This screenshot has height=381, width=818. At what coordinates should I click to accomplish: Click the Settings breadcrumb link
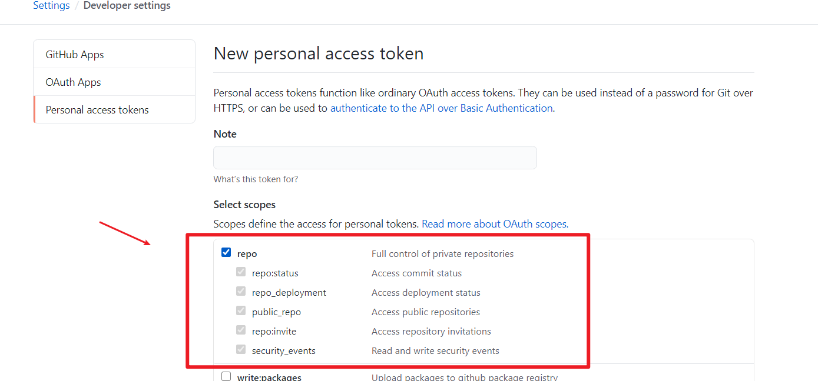[51, 6]
